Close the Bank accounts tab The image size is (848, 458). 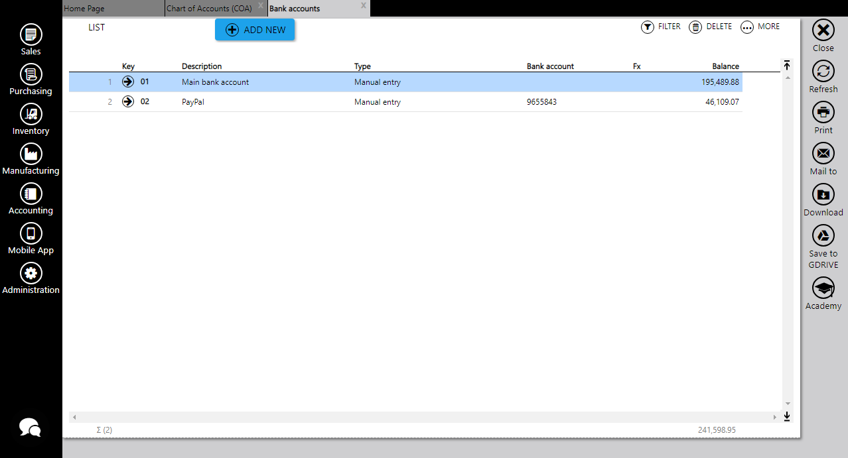[x=364, y=5]
